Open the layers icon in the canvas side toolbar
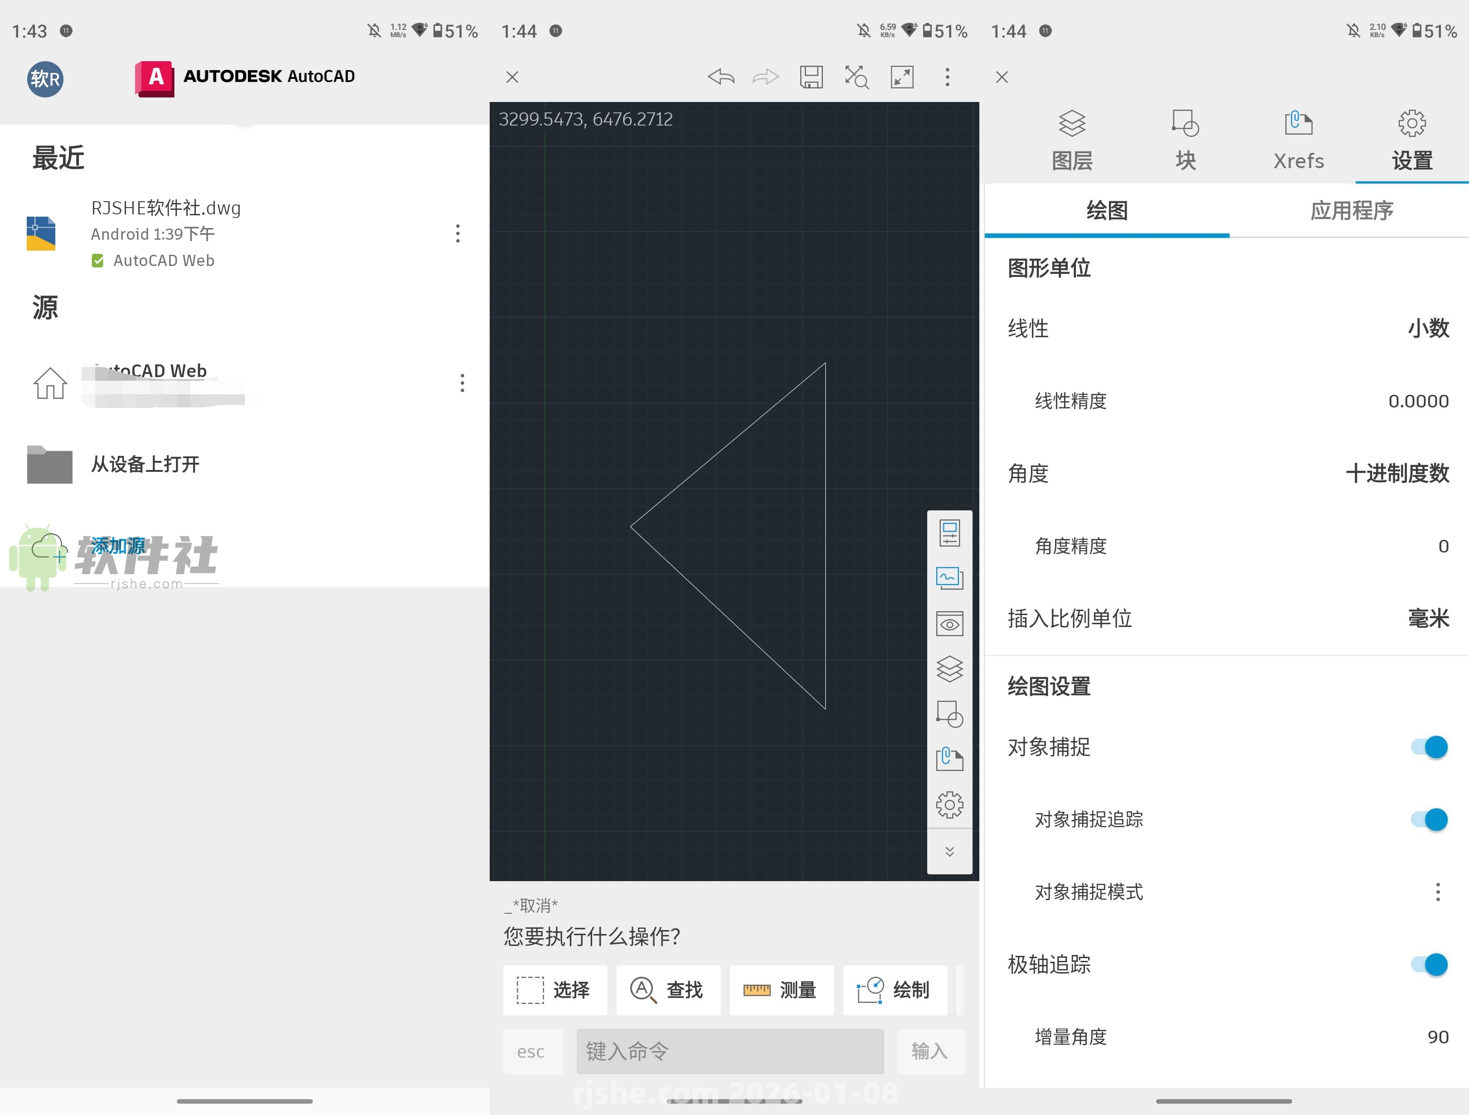This screenshot has height=1115, width=1469. point(950,669)
